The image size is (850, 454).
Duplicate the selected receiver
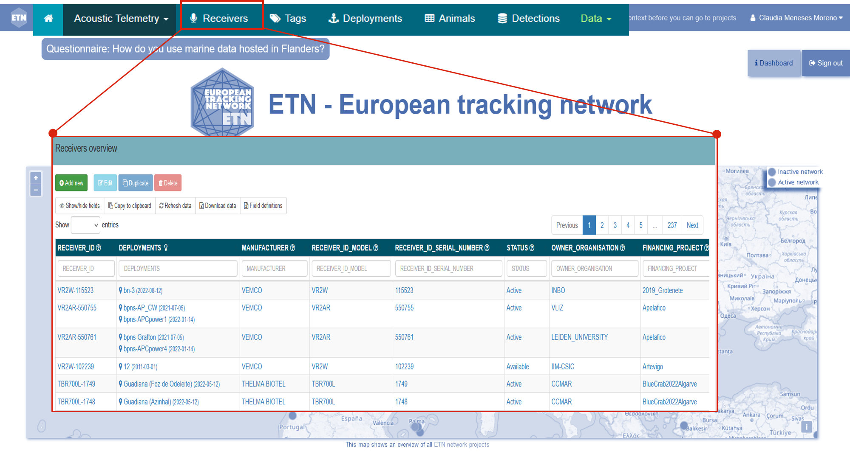(x=136, y=183)
